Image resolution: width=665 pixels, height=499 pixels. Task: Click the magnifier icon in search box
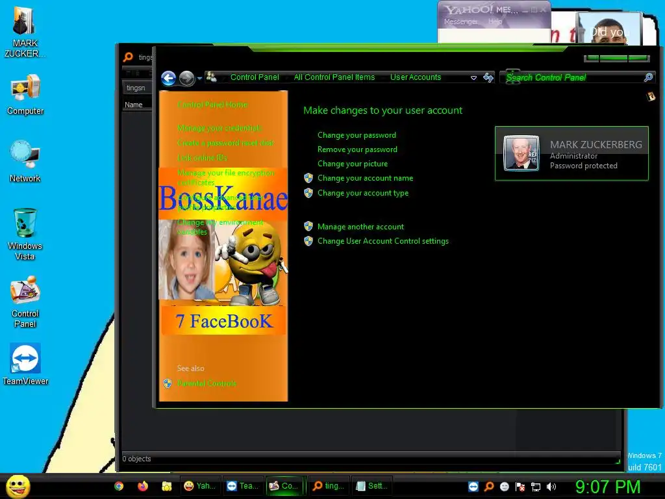[x=648, y=77]
